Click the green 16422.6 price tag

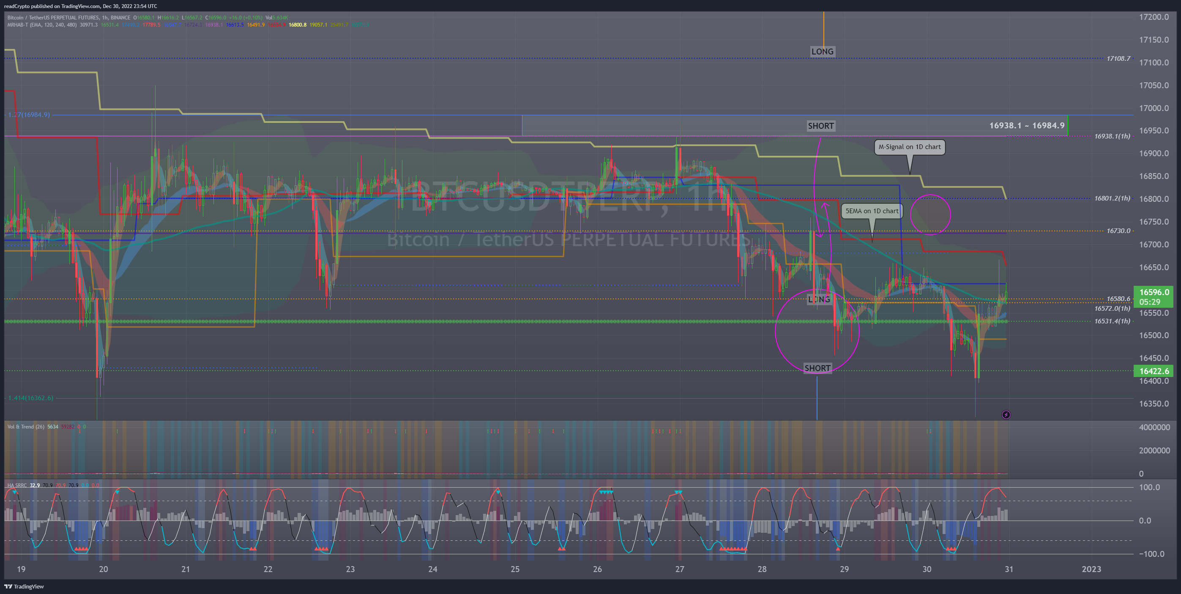[x=1154, y=371]
